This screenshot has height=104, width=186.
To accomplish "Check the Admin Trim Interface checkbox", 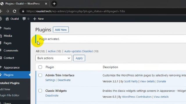I will tap(40, 75).
